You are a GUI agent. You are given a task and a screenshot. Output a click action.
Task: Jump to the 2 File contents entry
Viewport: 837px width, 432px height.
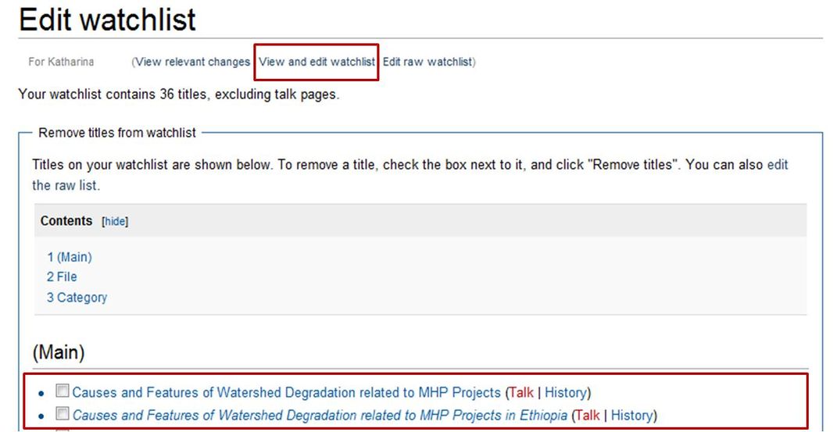point(62,277)
